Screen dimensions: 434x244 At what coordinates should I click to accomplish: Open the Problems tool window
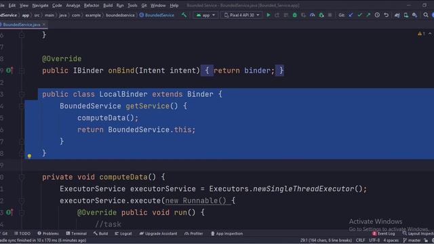click(x=48, y=233)
